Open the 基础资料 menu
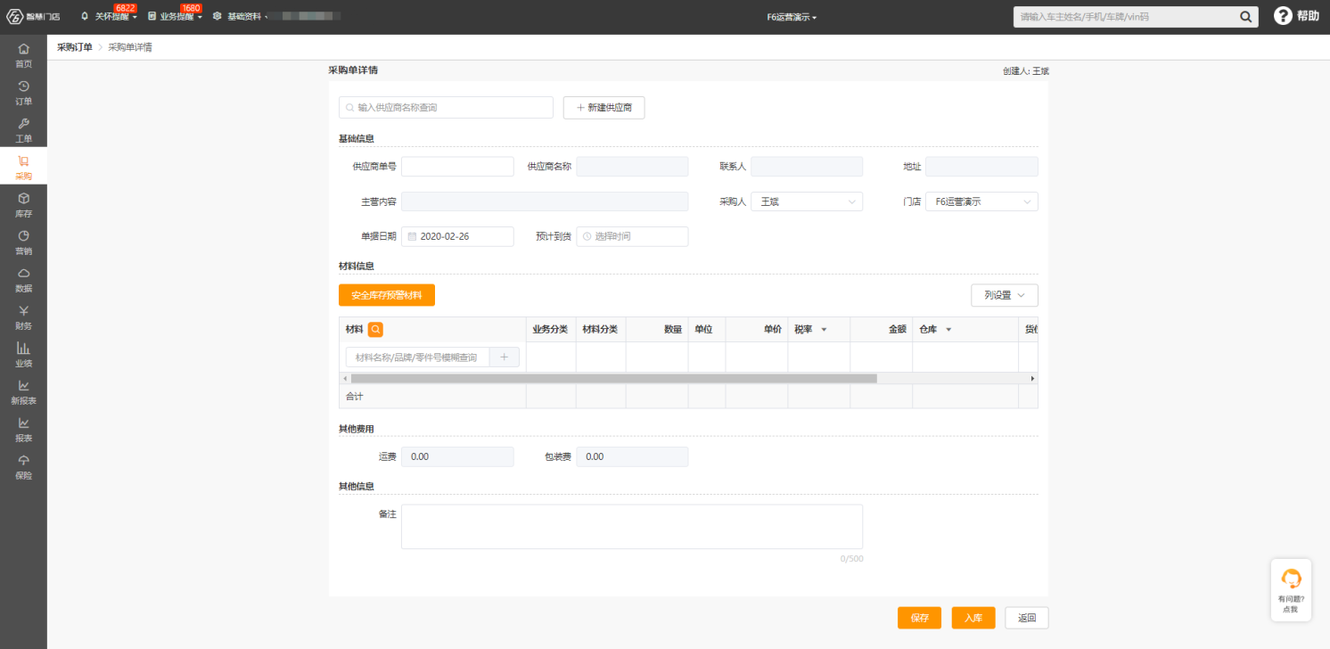The image size is (1330, 649). point(239,16)
